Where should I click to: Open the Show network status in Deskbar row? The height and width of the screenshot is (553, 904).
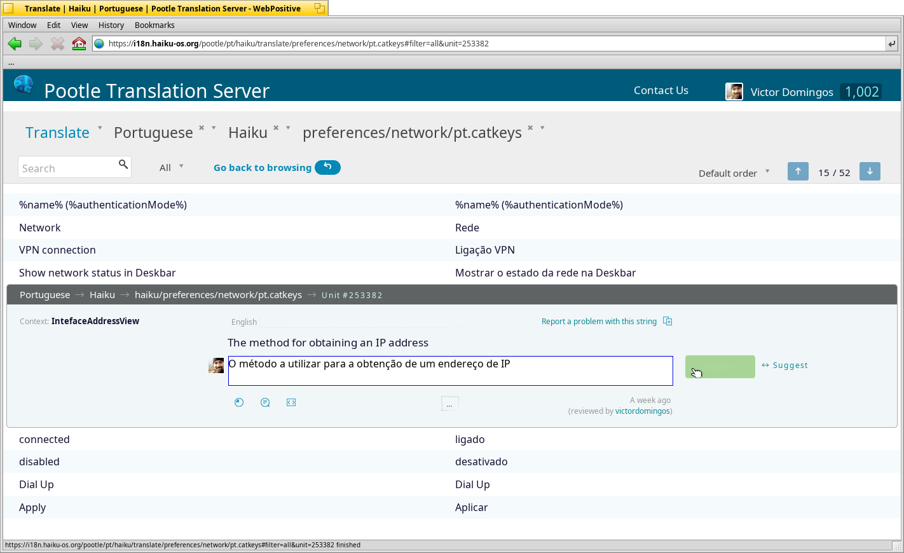pyautogui.click(x=452, y=273)
